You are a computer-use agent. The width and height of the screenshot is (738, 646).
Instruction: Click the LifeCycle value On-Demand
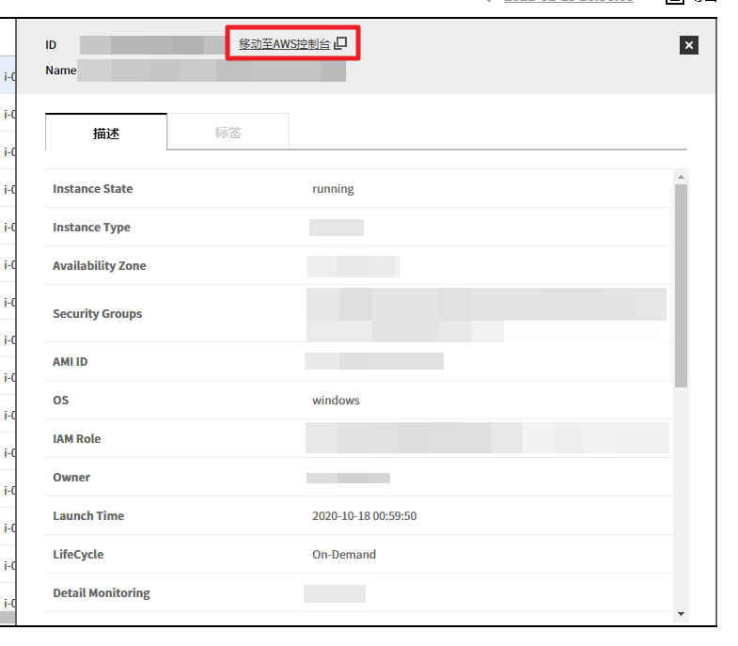tap(344, 555)
